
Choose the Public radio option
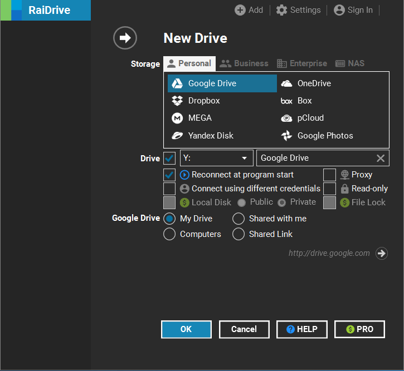coord(241,202)
